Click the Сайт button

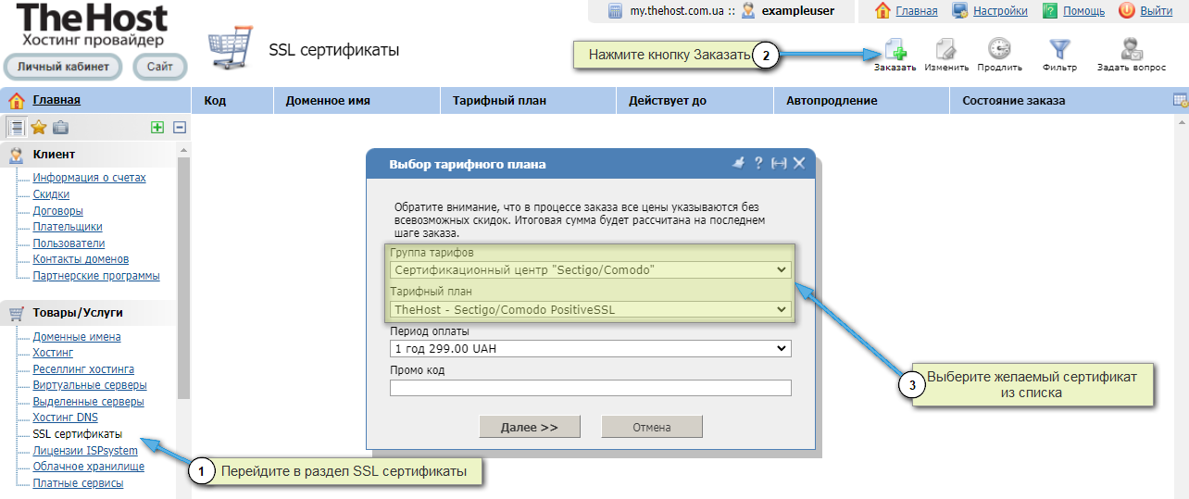[x=160, y=67]
